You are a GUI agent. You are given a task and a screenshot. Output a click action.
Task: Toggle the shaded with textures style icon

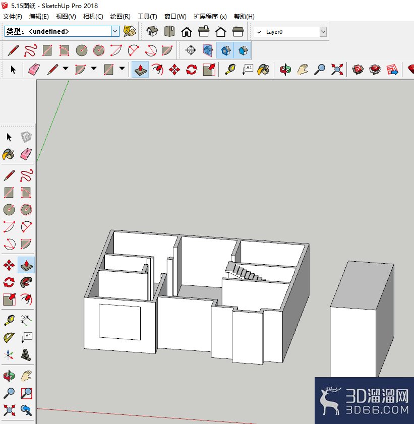point(243,50)
